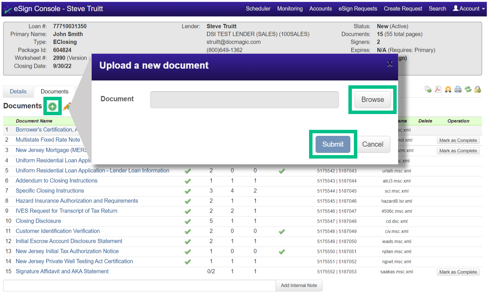
Task: Mark New Jersey Mortgage as complete
Action: pos(458,151)
